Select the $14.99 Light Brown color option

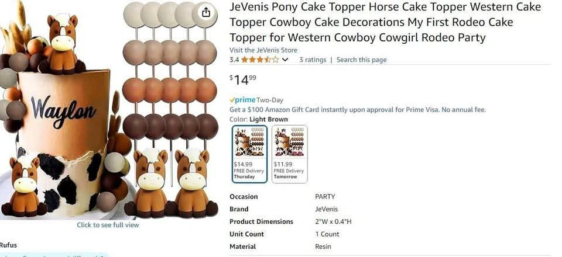click(x=249, y=154)
